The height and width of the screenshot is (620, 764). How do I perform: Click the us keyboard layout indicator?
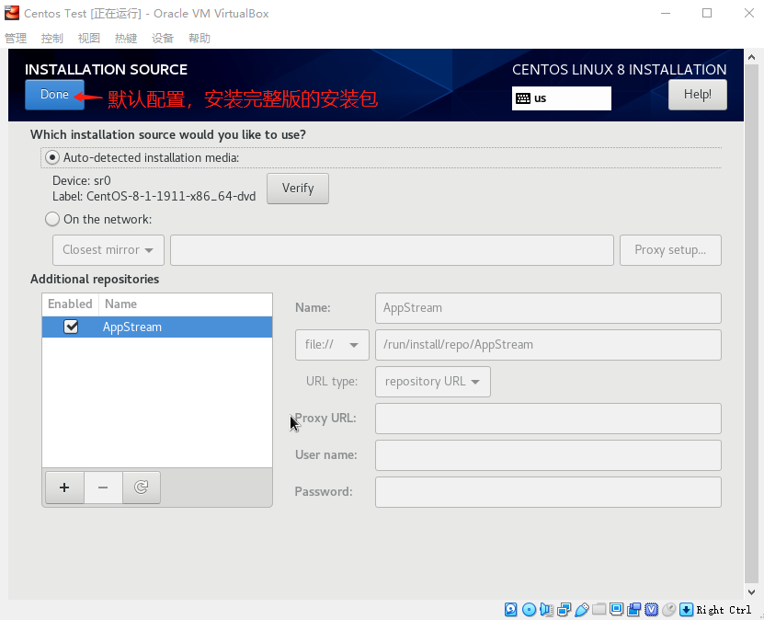coord(562,98)
